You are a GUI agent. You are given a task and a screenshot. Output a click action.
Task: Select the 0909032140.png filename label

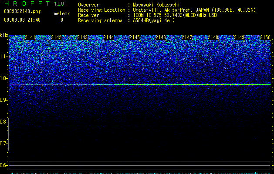[x=22, y=11]
